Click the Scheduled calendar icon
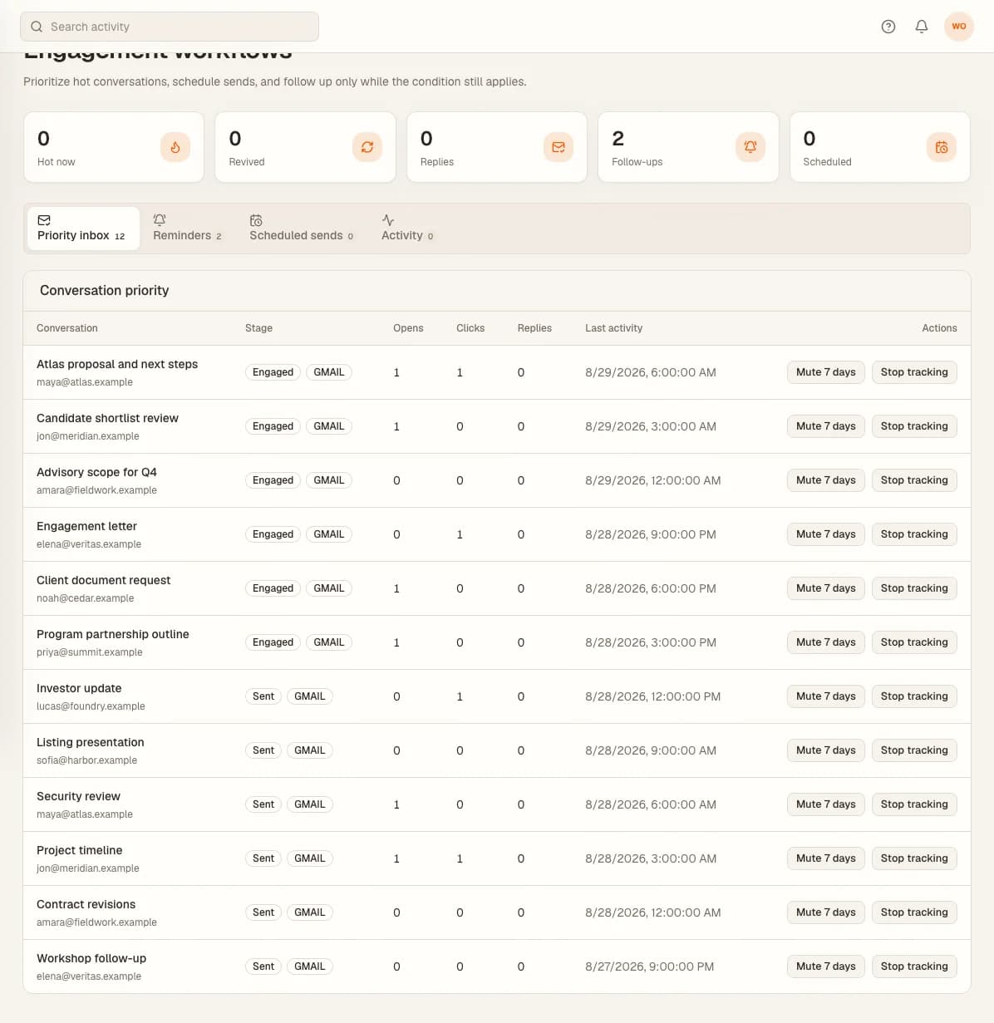The image size is (994, 1023). pos(942,147)
